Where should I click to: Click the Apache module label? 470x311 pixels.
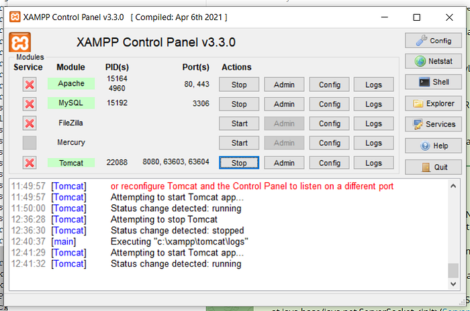click(71, 84)
